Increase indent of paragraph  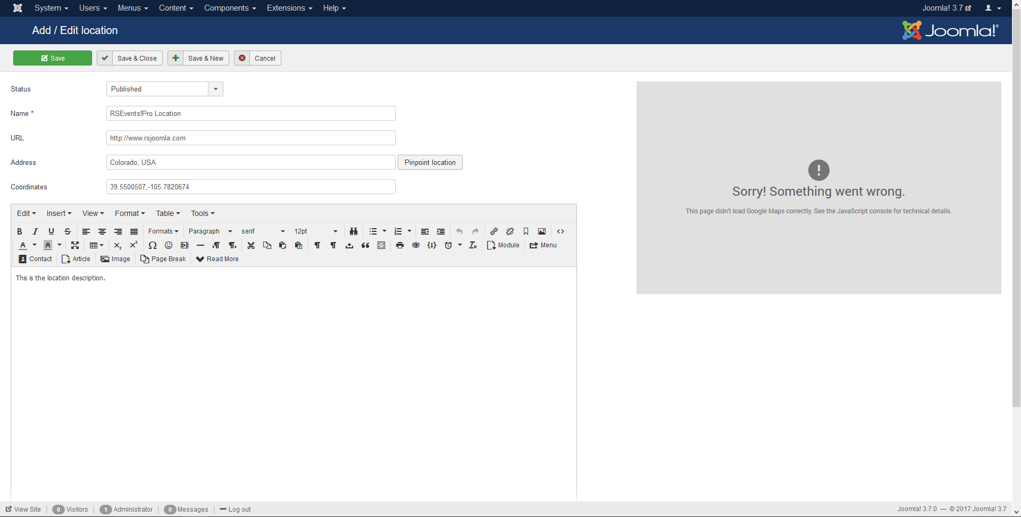441,231
